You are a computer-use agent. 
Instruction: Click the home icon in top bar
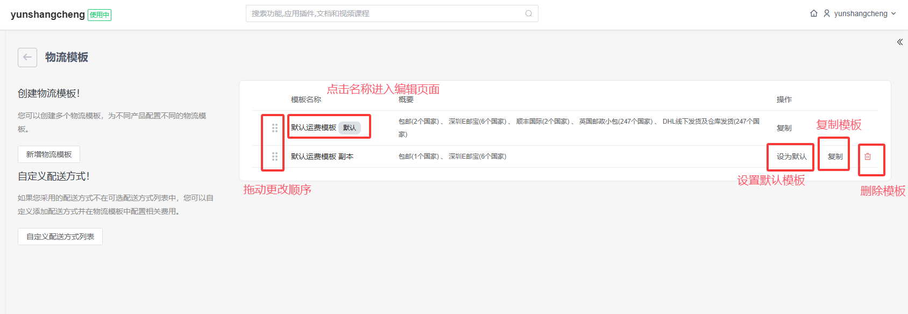click(x=814, y=13)
